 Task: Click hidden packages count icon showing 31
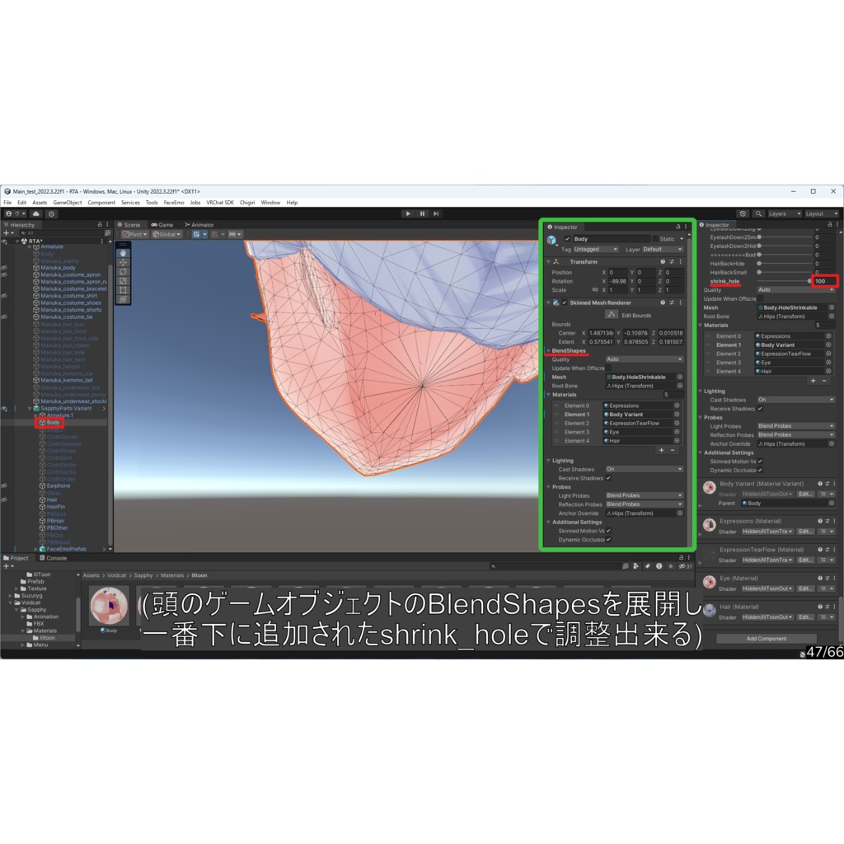pyautogui.click(x=685, y=566)
